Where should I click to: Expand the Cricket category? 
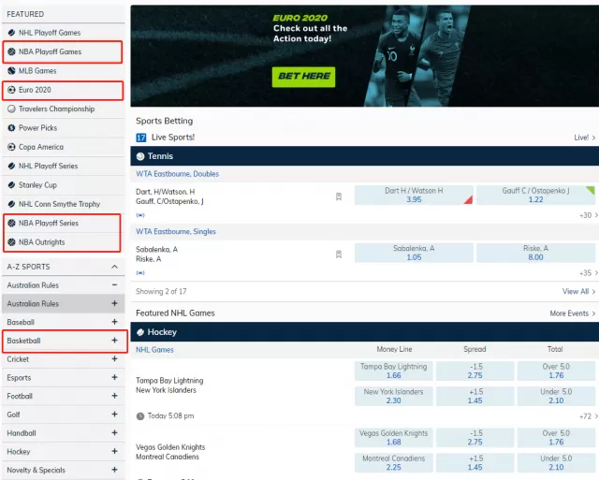tap(114, 359)
